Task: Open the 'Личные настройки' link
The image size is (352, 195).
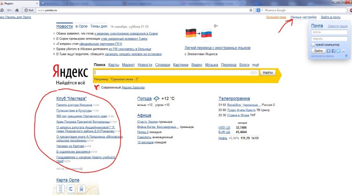Action: (303, 17)
